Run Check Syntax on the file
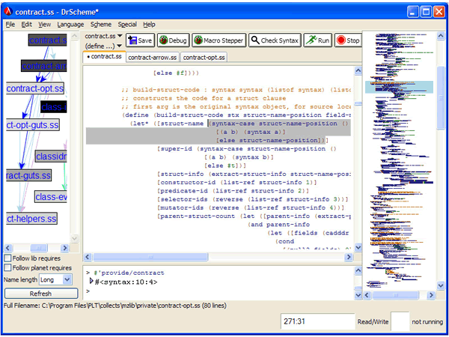Viewport: 449px width, 337px height. 275,40
